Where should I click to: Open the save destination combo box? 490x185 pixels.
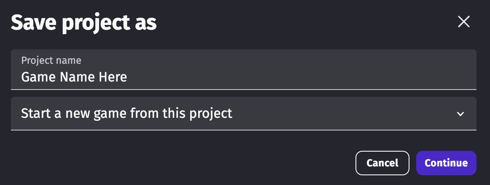coord(243,113)
